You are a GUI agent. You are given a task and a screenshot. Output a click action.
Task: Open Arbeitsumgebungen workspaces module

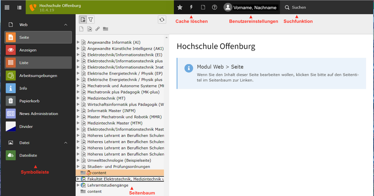(38, 76)
